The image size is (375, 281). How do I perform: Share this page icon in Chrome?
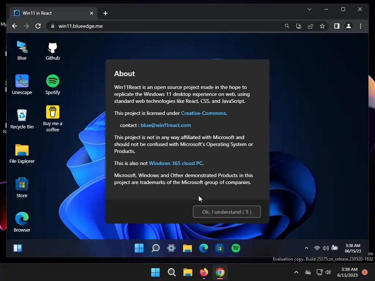311,26
